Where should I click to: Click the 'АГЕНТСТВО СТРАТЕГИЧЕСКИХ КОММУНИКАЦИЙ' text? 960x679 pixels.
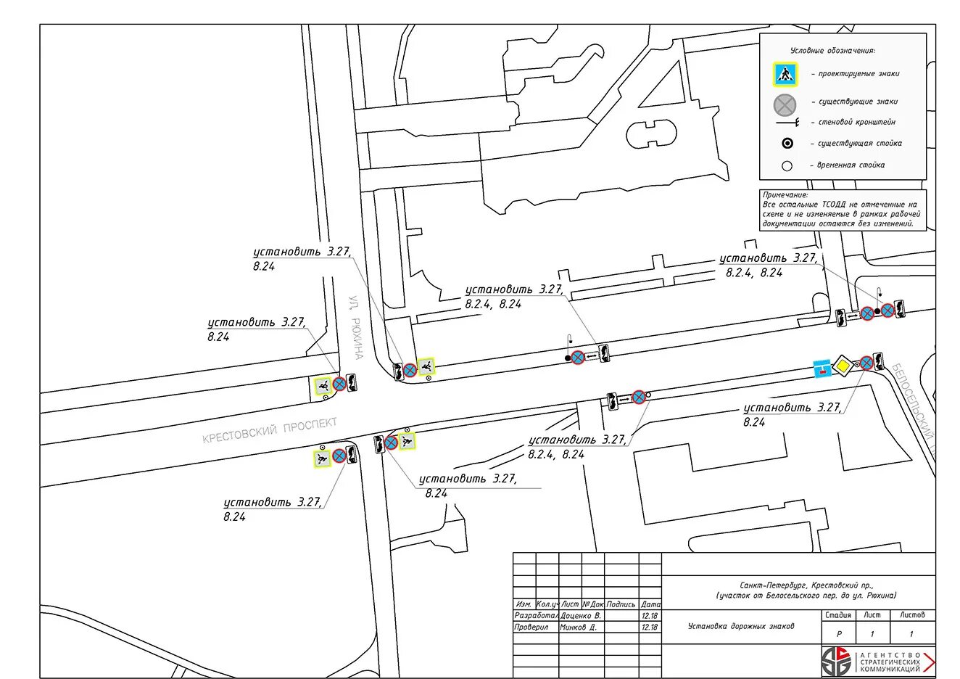coord(889,662)
